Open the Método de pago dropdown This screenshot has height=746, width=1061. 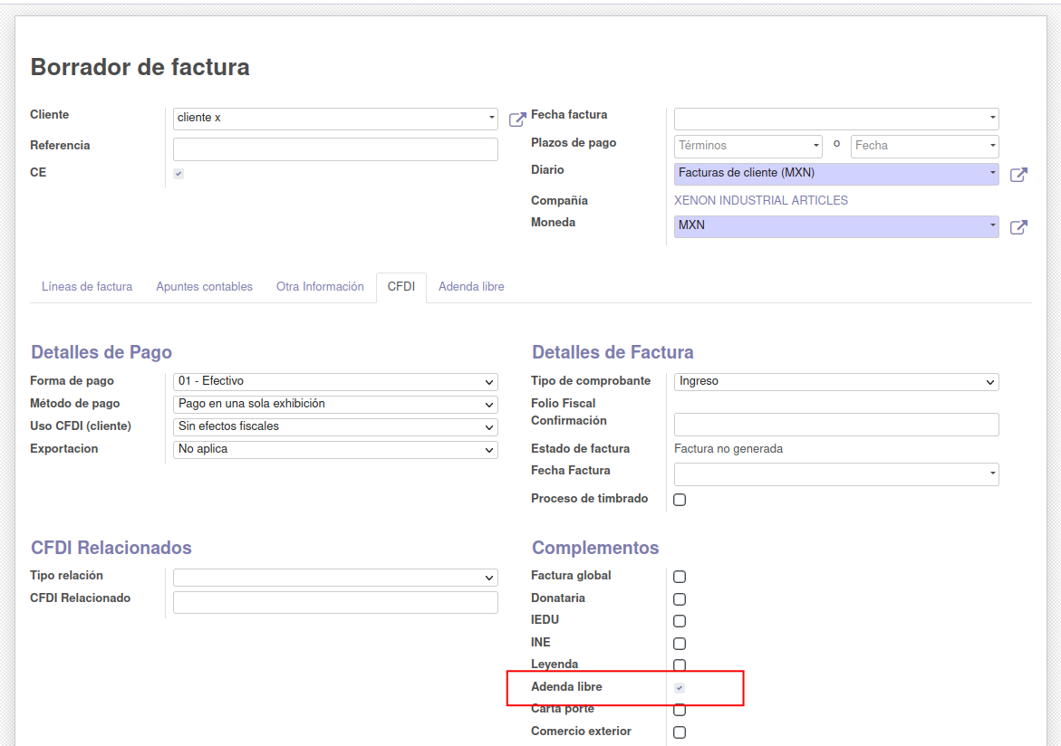tap(335, 405)
